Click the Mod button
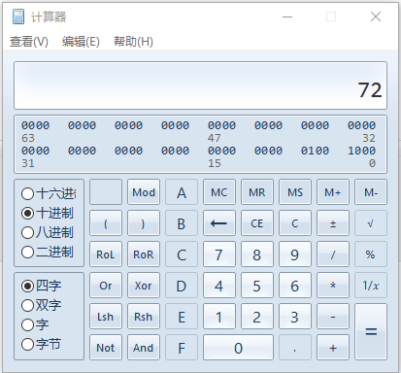The image size is (401, 373). 144,192
